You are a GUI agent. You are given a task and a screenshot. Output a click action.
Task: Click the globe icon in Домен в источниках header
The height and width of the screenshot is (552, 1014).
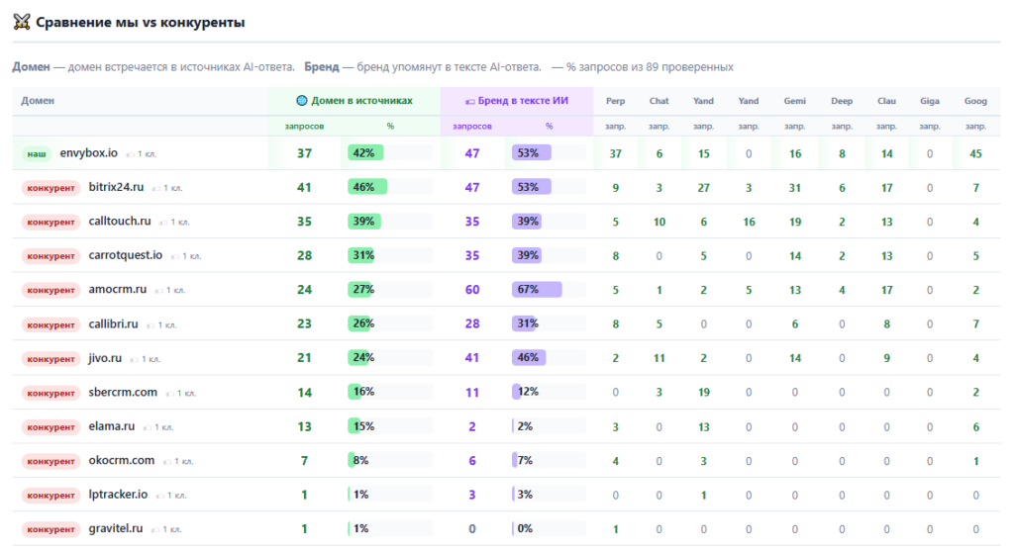[x=301, y=101]
